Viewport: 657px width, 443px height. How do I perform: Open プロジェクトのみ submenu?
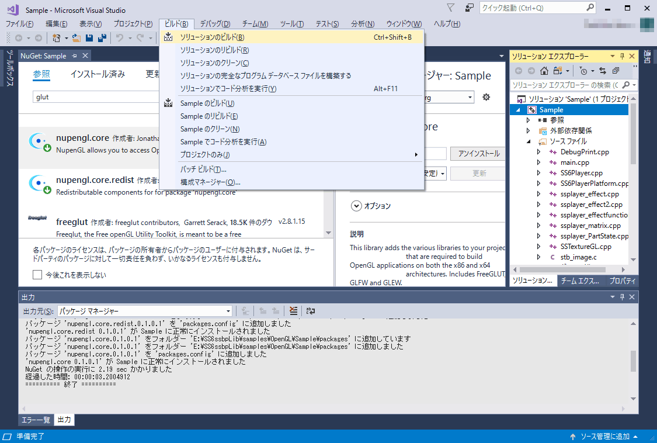point(293,155)
